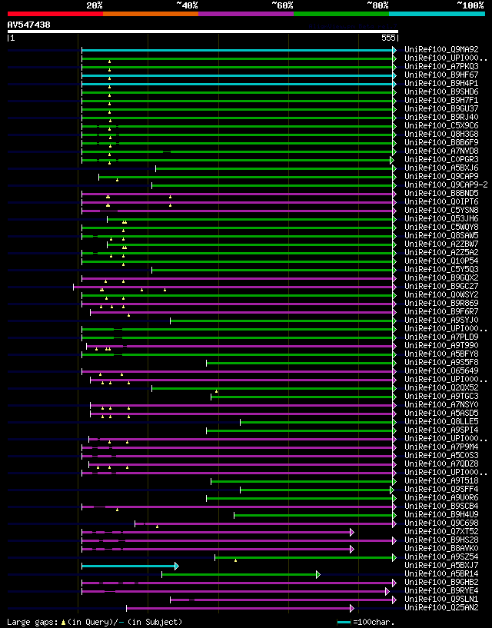Click the arrowhead ending the Q25AN2 bar
The width and height of the screenshot is (492, 628).
352,608
